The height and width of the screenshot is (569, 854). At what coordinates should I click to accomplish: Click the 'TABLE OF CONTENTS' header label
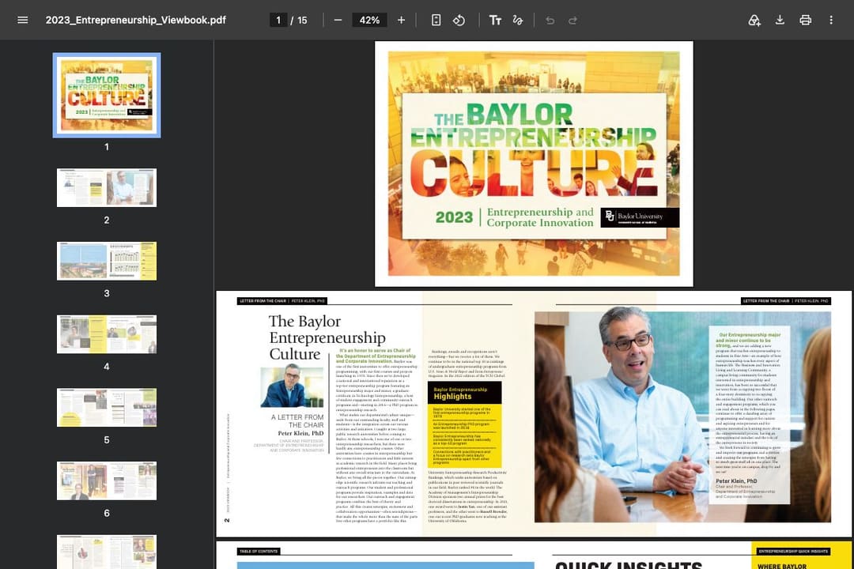[x=259, y=551]
